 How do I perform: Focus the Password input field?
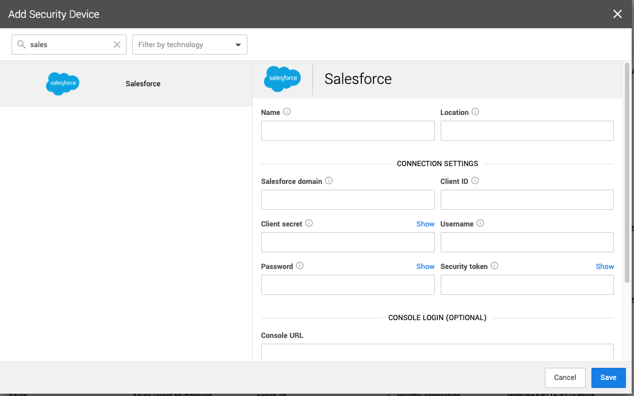[x=347, y=285]
